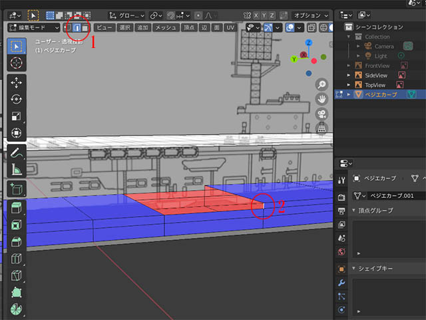The height and width of the screenshot is (320, 426).
Task: Select the Box Select tool in left toolbar
Action: point(16,47)
